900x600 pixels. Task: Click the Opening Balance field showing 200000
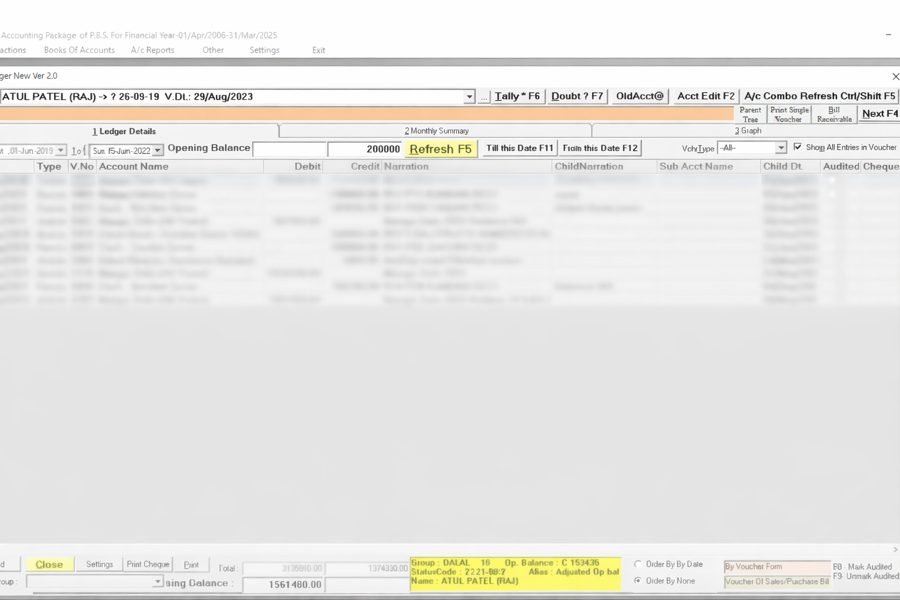[364, 149]
